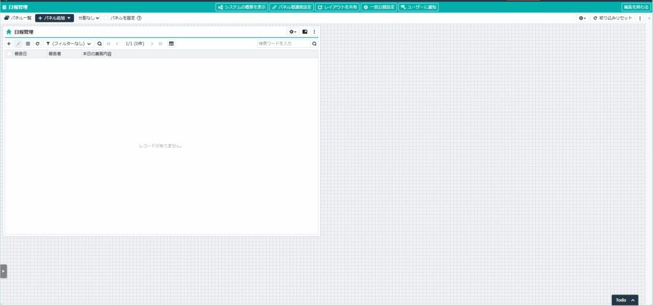The image size is (653, 306).
Task: Expand the (フィルターなし) filter dropdown
Action: pos(69,43)
